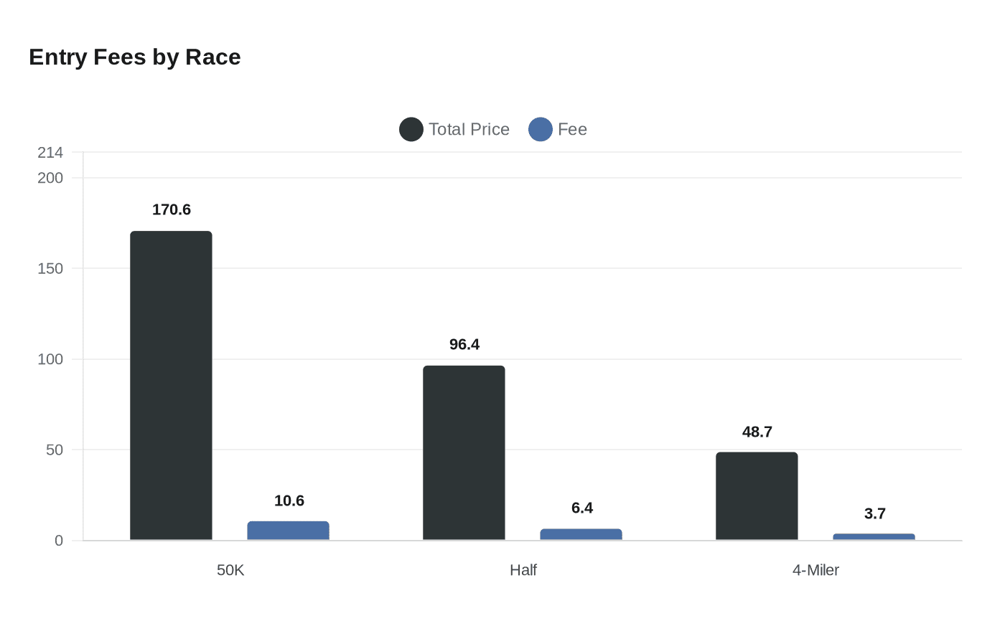Select the 4-Miler Total Price bar
1005x631 pixels.
click(x=757, y=495)
